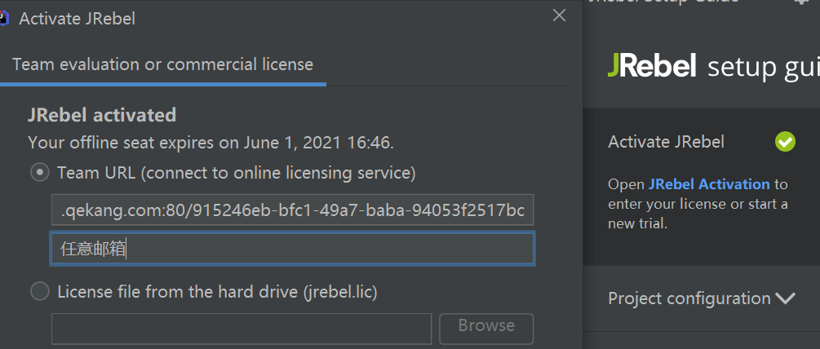Select the Team URL radio button
820x349 pixels.
click(x=40, y=172)
